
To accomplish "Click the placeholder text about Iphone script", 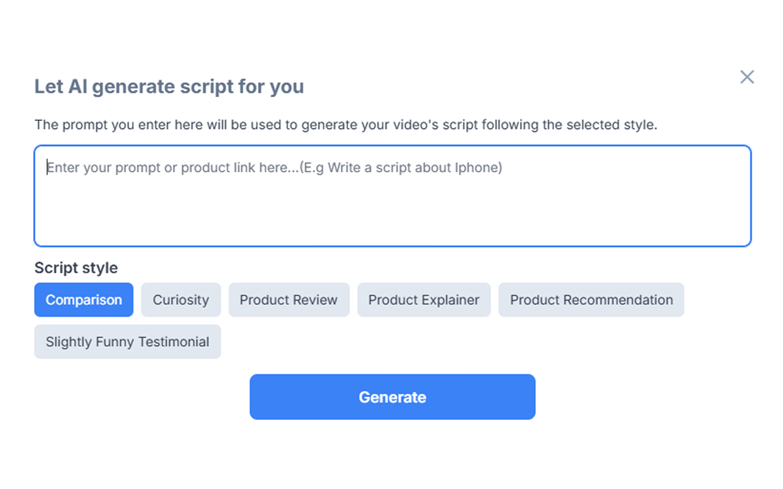I will [274, 167].
